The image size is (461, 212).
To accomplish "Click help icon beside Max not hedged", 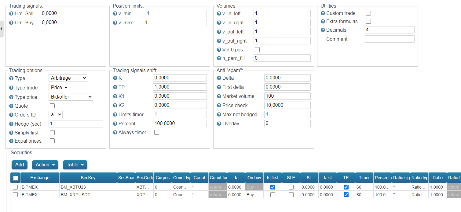I will click(x=219, y=115).
